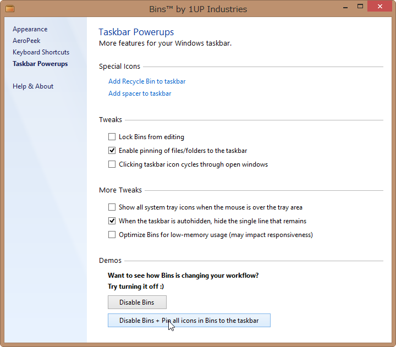Viewport: 396px width, 347px height.
Task: Select Taskbar Powerups in the sidebar
Action: click(x=40, y=64)
